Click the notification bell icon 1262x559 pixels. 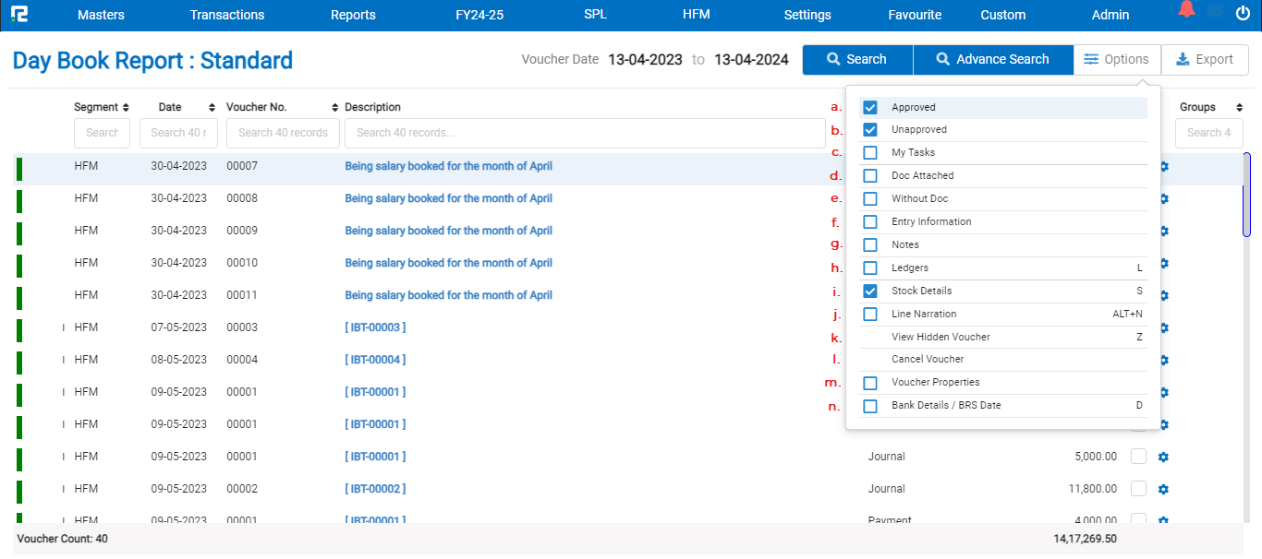pyautogui.click(x=1186, y=11)
